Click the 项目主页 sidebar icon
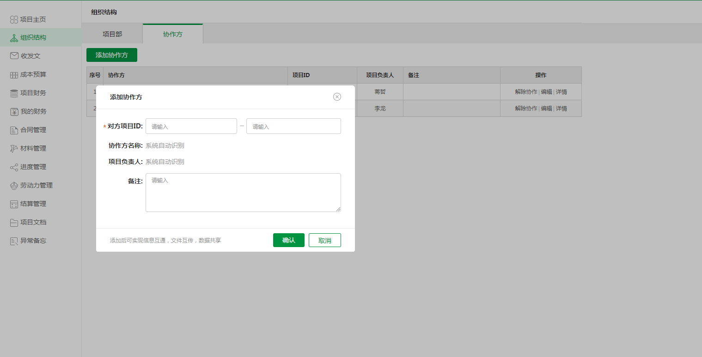The height and width of the screenshot is (357, 702). coord(14,19)
